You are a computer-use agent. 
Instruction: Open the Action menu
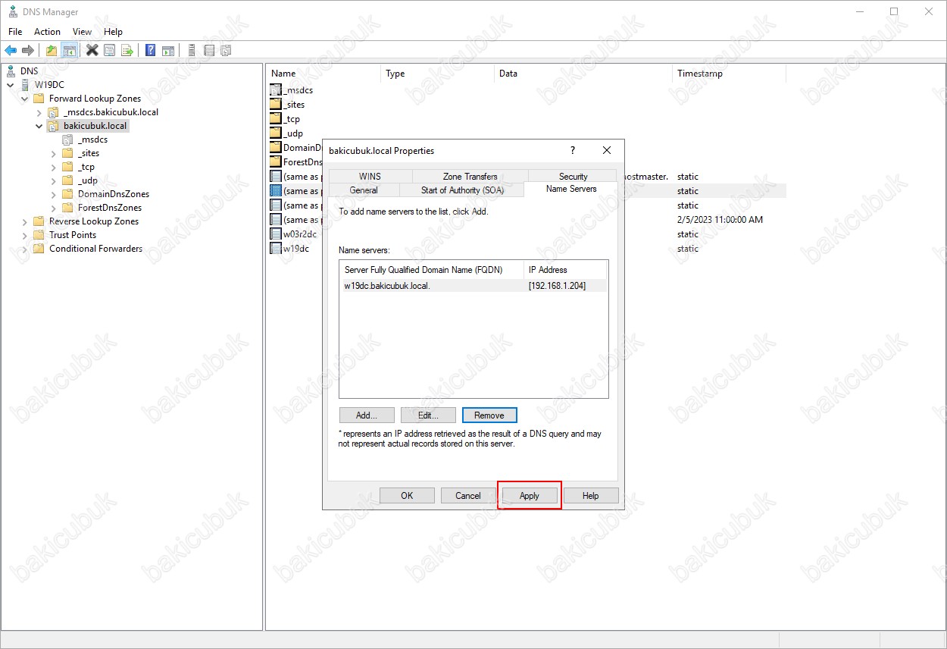click(x=47, y=32)
